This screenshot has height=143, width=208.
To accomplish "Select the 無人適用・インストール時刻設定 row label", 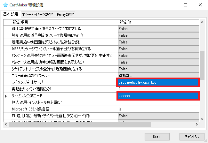I will [x=64, y=102].
